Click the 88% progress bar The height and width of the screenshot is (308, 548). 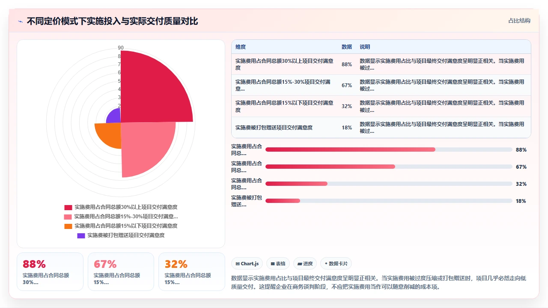389,150
